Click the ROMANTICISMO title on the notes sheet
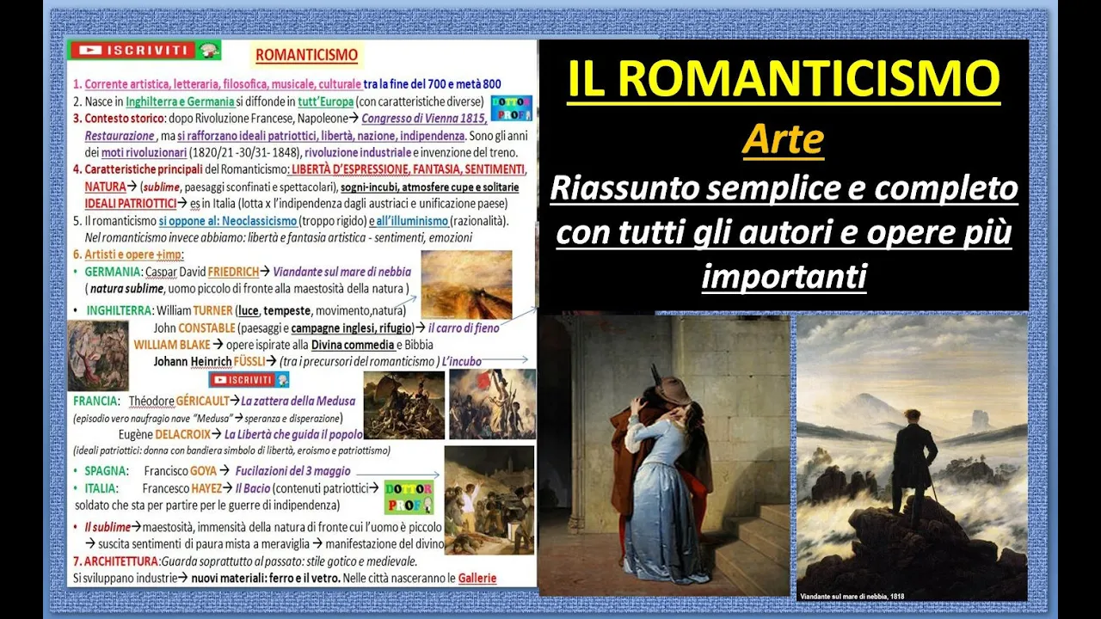 306,55
